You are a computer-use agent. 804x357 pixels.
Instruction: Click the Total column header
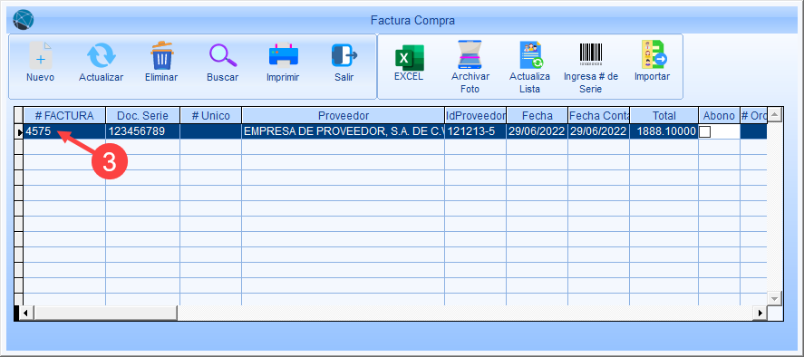pos(664,115)
